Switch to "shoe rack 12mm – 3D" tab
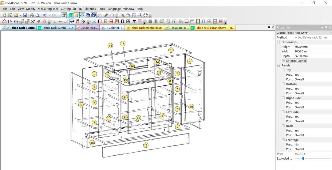 [56, 28]
